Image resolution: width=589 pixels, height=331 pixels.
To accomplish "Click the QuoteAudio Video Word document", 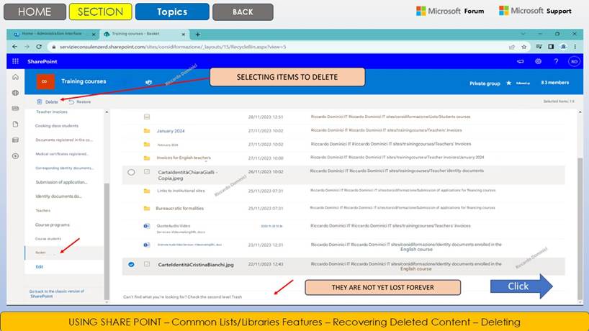I will 174,226.
